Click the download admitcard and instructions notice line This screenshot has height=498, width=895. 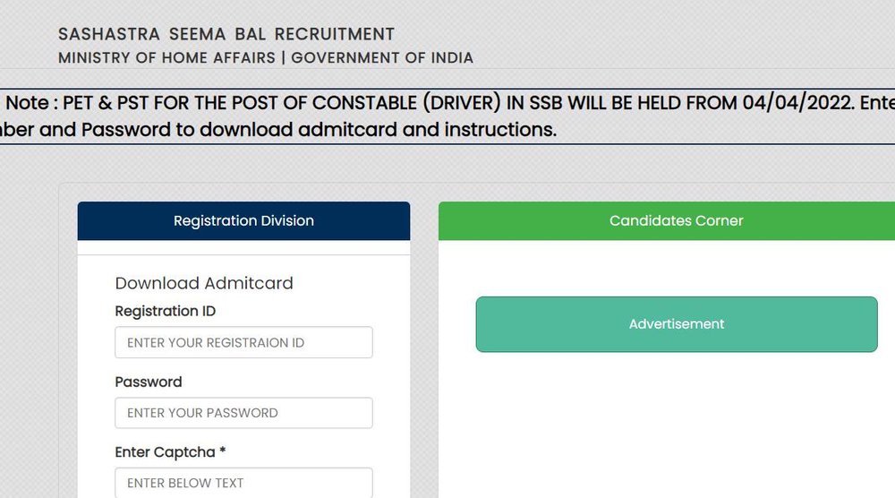click(x=278, y=130)
